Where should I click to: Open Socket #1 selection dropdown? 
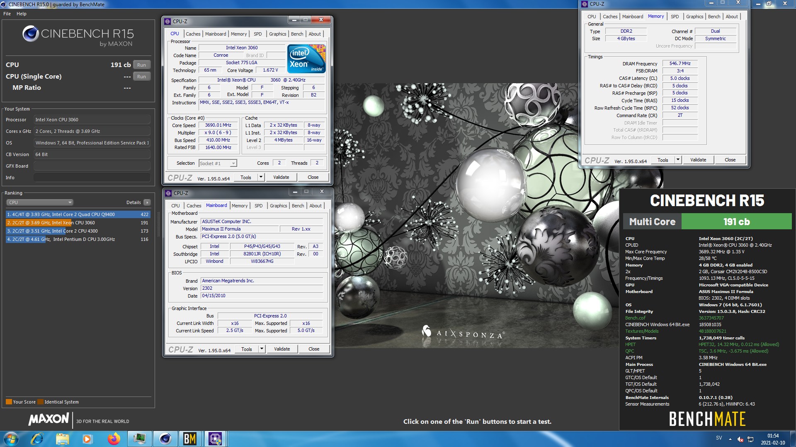tap(218, 163)
